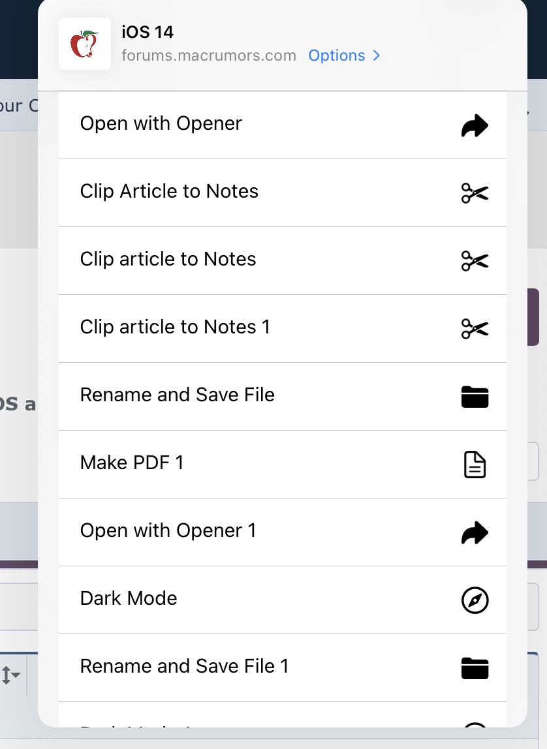This screenshot has height=749, width=547.
Task: Enable the Dark Mode shortcut
Action: pyautogui.click(x=283, y=600)
